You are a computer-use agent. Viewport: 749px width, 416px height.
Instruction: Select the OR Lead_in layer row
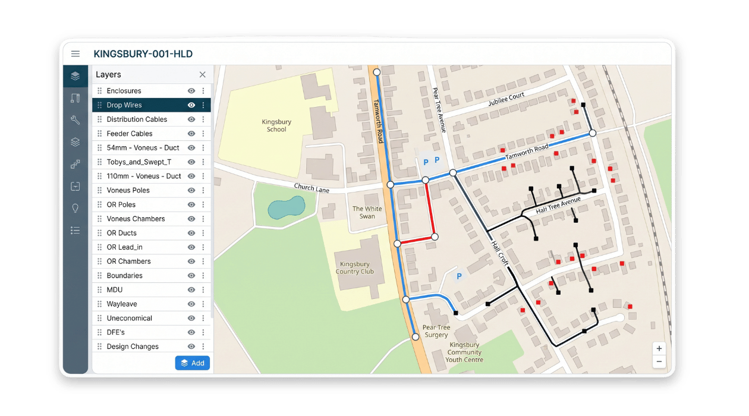tap(152, 247)
